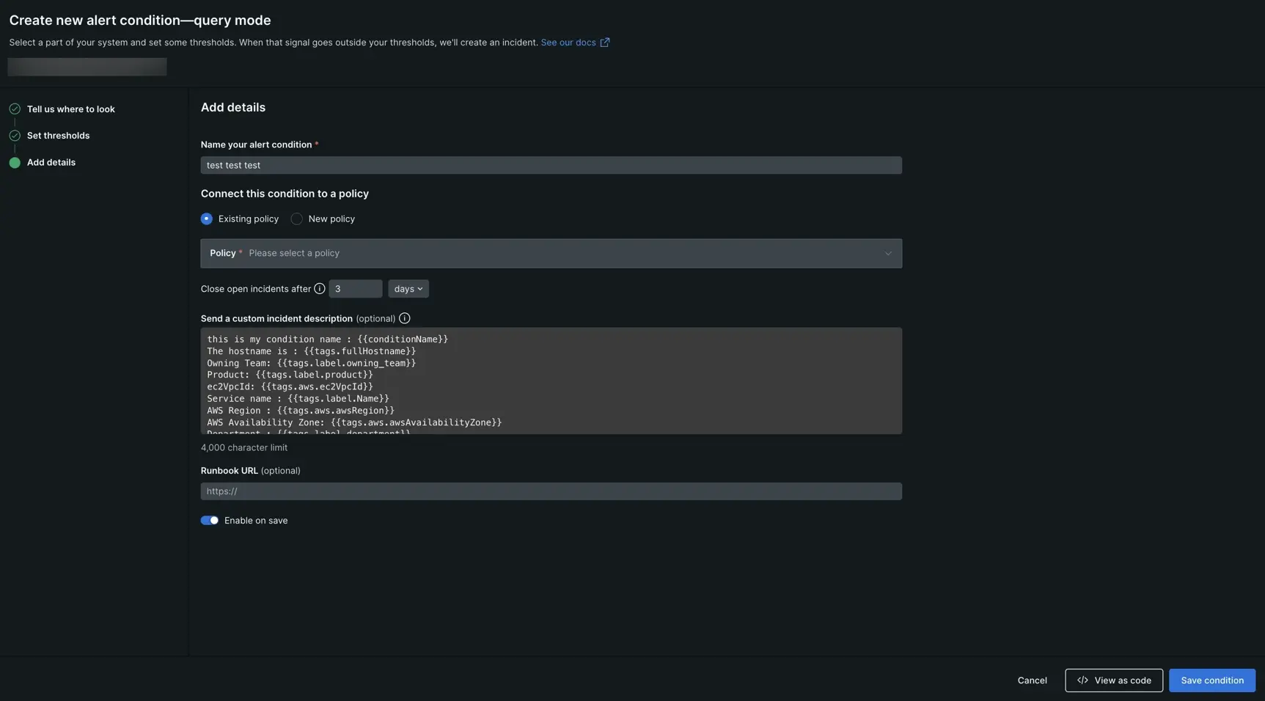
Task: Toggle the Enable on save switch
Action: coord(210,521)
